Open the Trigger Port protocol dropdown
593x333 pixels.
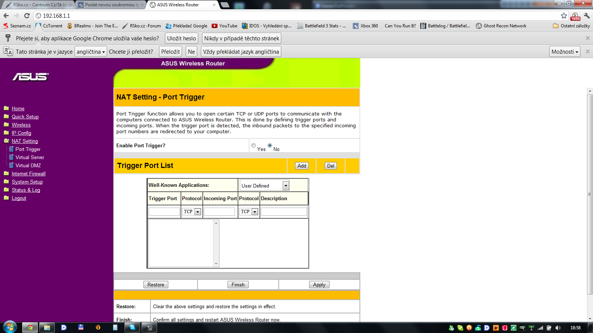tap(192, 212)
